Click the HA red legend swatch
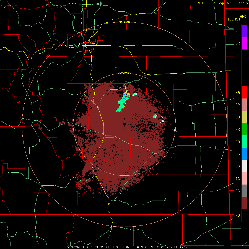Viewport: 249px width, 249px height. [244, 92]
